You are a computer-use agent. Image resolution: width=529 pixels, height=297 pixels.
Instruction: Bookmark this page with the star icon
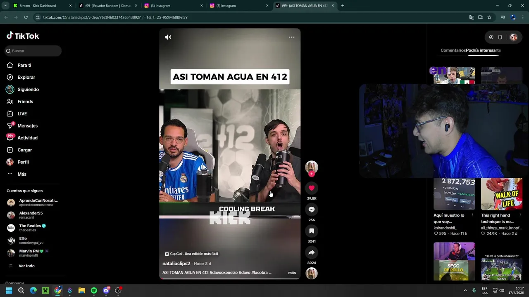[x=489, y=17]
